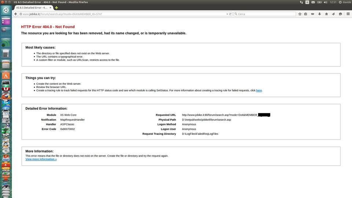Click 'Most likely causes:' heading
Image resolution: width=352 pixels, height=198 pixels.
pyautogui.click(x=40, y=48)
